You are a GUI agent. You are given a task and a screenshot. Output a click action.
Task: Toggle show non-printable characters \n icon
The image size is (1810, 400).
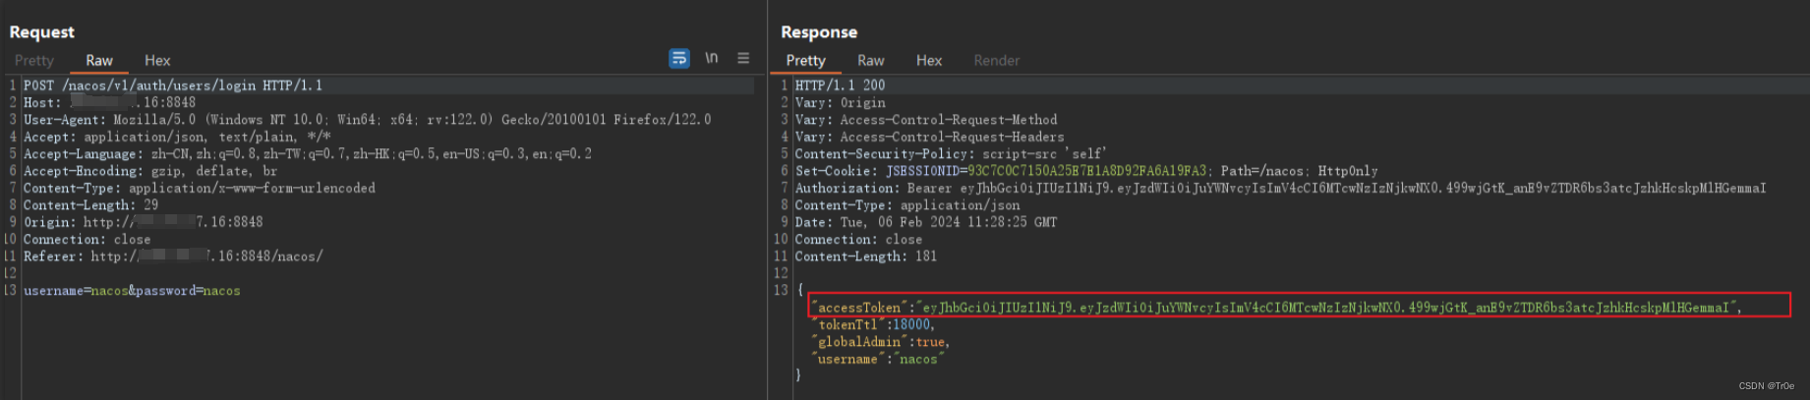tap(711, 59)
